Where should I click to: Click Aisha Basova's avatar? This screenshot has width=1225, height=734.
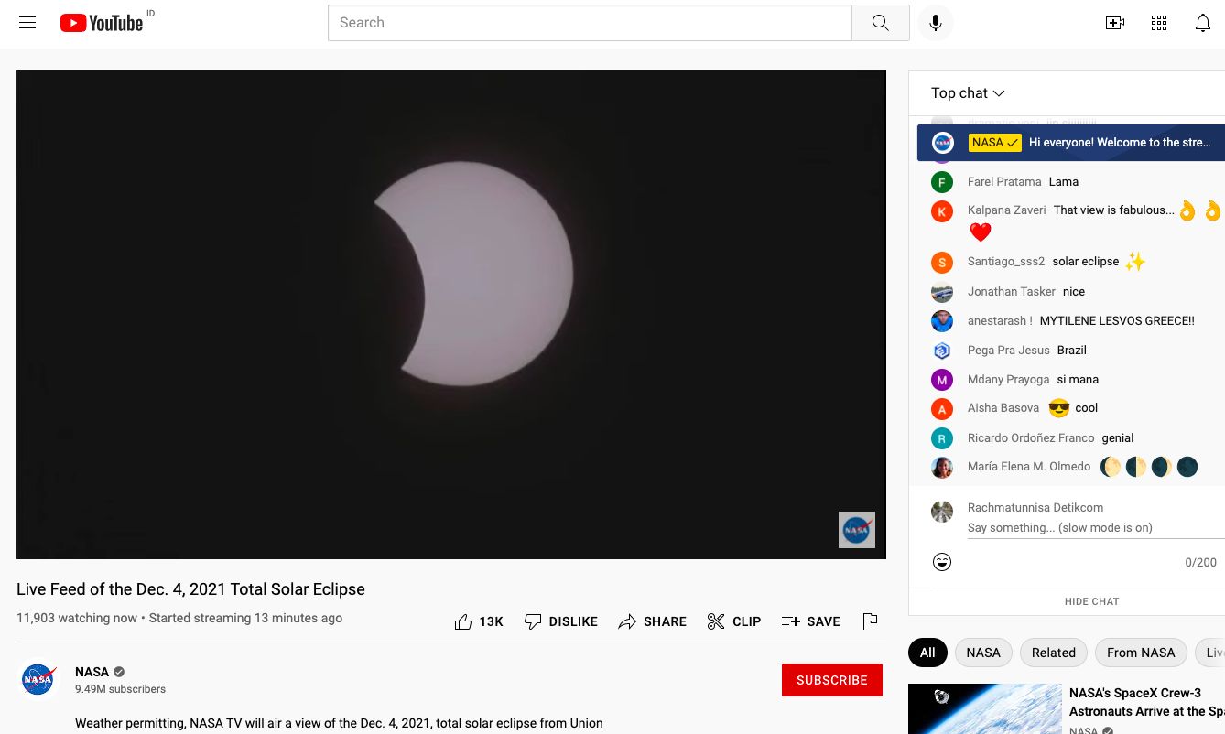point(942,409)
